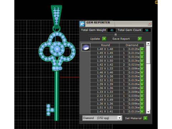Click green arrow for 2.12 X 2.12 row
This screenshot has height=129, width=172.
[142, 96]
